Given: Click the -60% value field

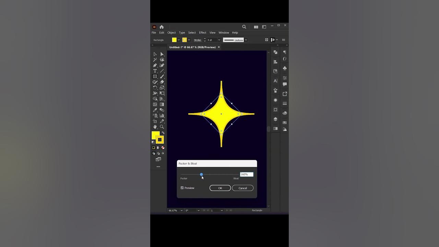Looking at the screenshot, I should coord(247,174).
